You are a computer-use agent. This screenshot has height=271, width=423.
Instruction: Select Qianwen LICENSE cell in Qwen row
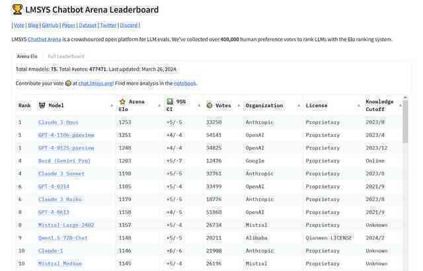[329, 238]
